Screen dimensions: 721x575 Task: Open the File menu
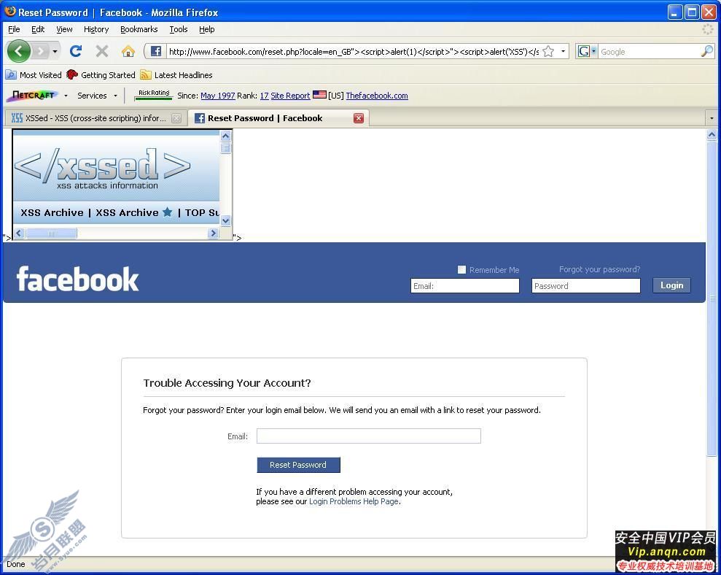14,29
